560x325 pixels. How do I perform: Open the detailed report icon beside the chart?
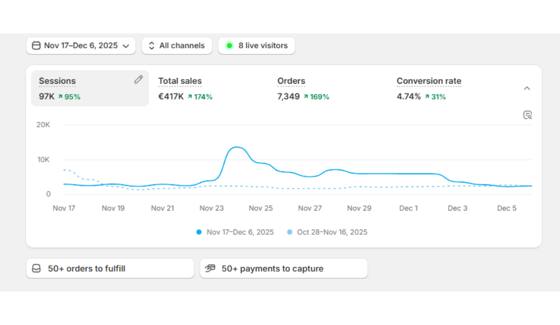pos(527,115)
